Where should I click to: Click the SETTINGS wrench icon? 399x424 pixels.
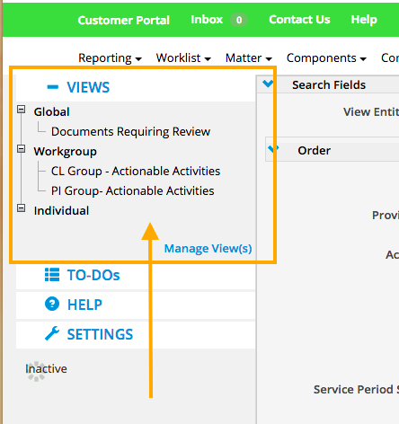[x=52, y=333]
